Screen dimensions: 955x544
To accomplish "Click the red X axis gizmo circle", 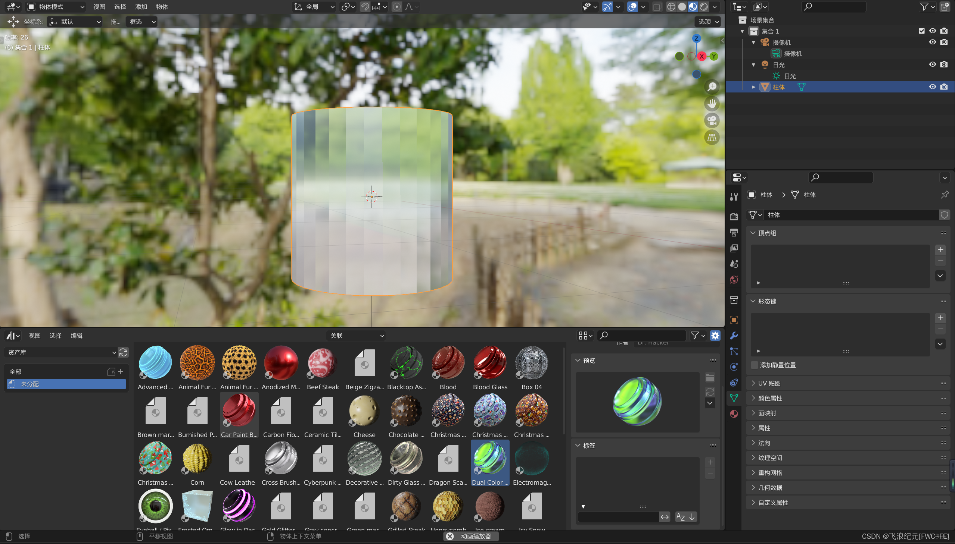I will coord(702,56).
